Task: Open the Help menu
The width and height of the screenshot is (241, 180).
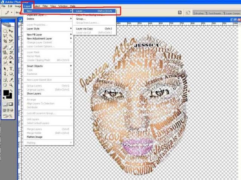Action: pos(73,6)
